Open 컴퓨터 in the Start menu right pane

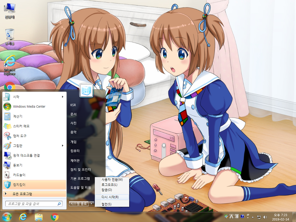click(75, 151)
